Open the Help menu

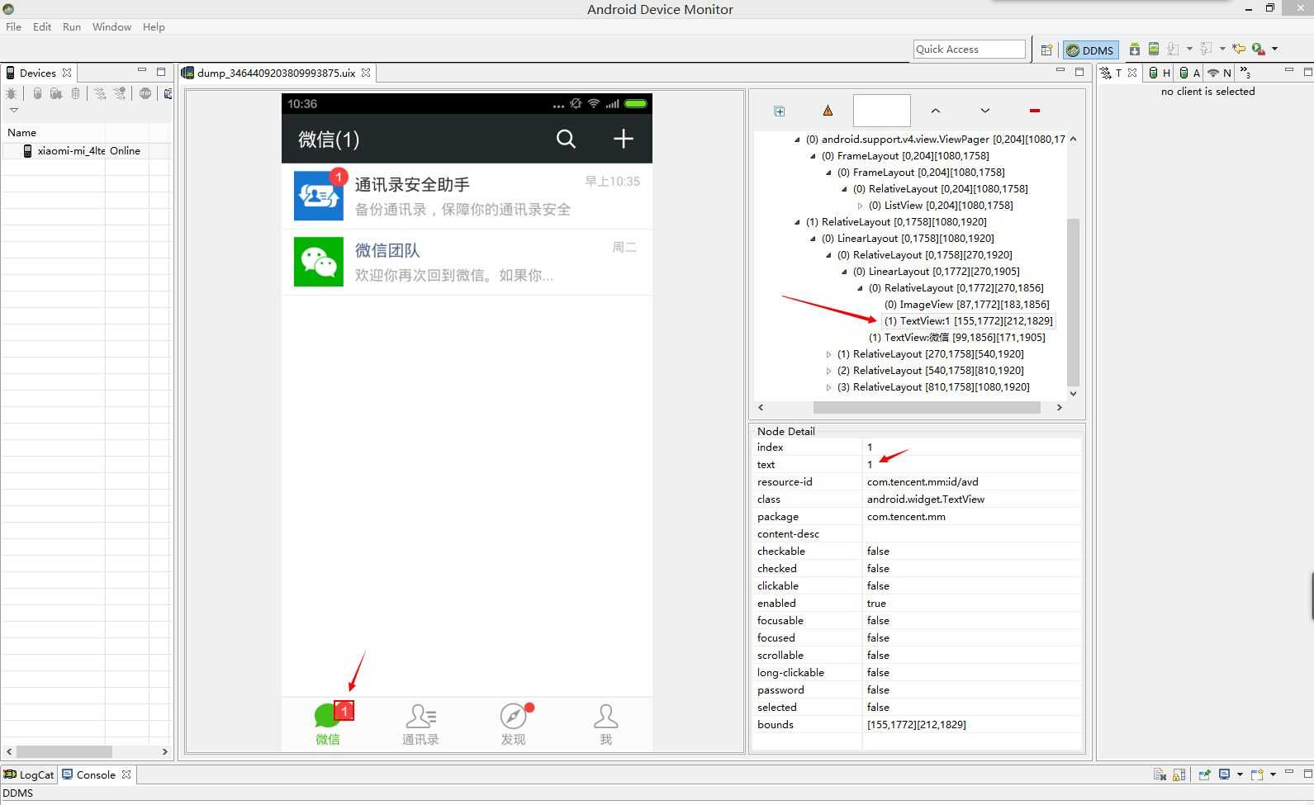click(x=154, y=26)
